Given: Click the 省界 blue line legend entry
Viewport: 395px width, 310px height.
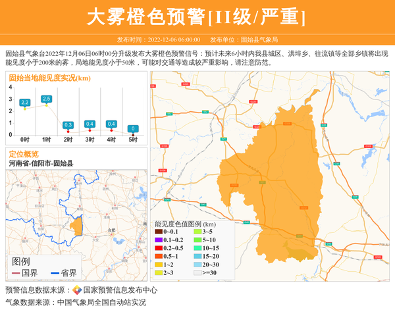Looking at the screenshot, I should [63, 273].
